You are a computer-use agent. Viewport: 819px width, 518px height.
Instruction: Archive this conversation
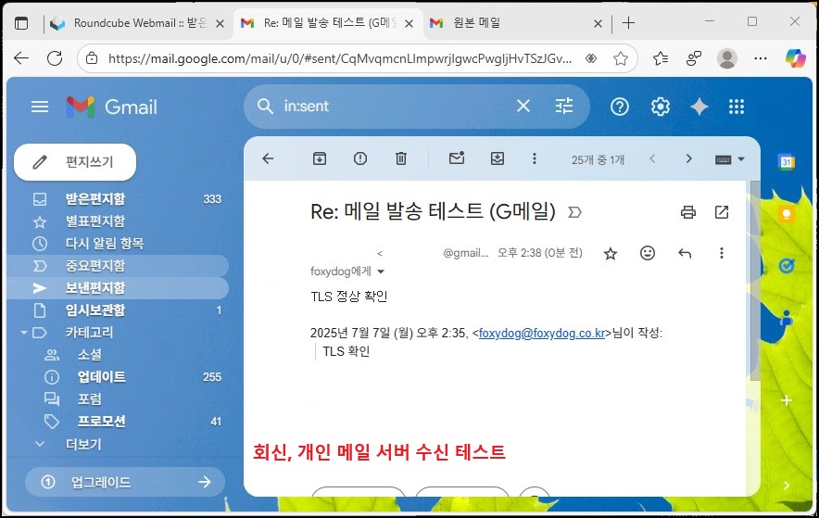point(320,158)
